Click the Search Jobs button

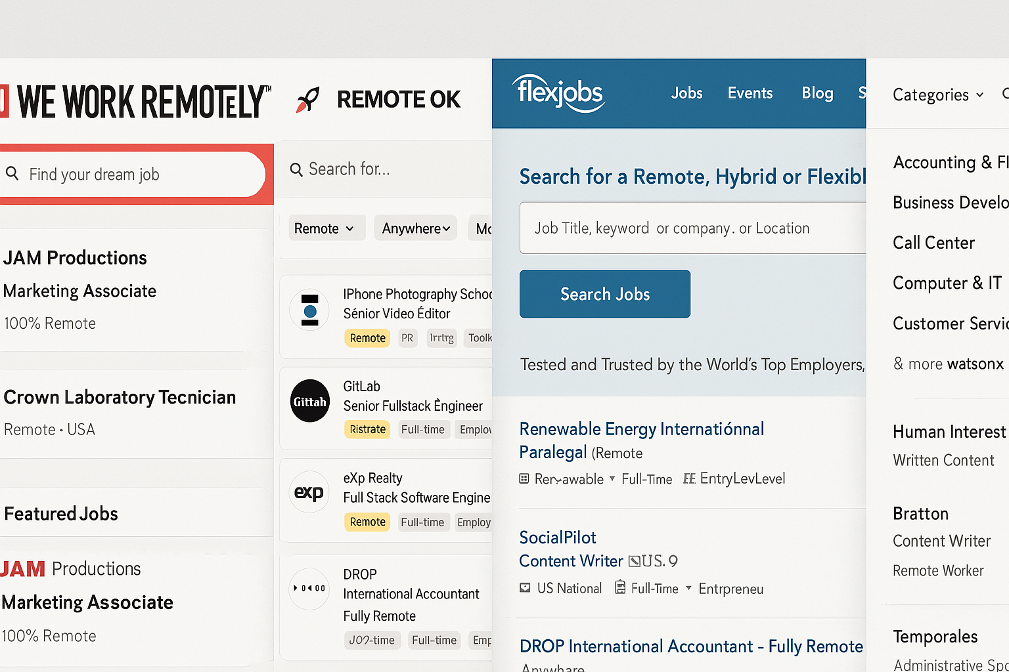[x=605, y=294]
